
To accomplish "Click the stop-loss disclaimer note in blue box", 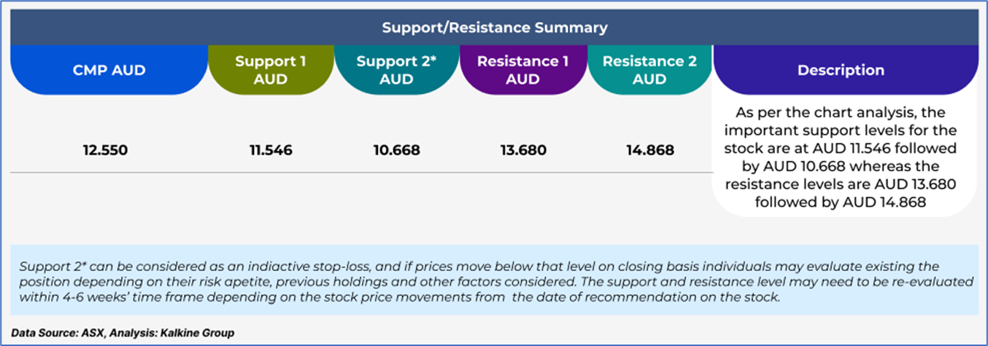I will pos(494,281).
